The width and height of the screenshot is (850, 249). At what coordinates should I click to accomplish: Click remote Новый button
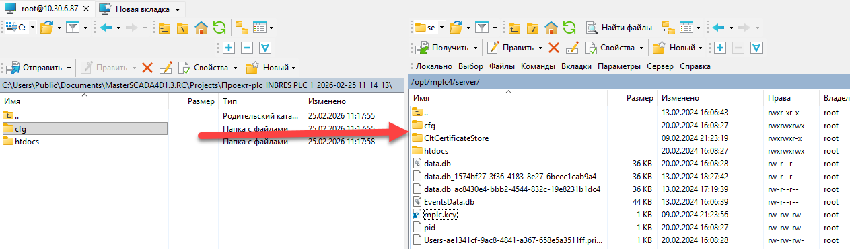[674, 48]
